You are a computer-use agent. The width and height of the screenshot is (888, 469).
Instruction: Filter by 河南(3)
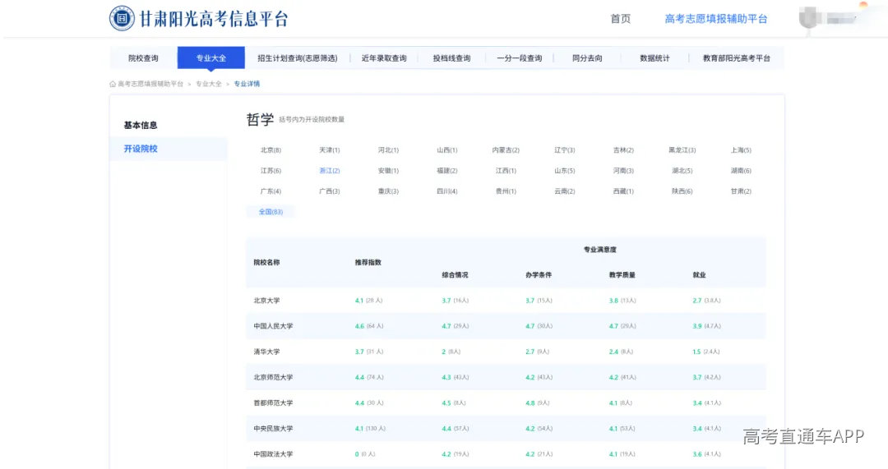tap(623, 170)
